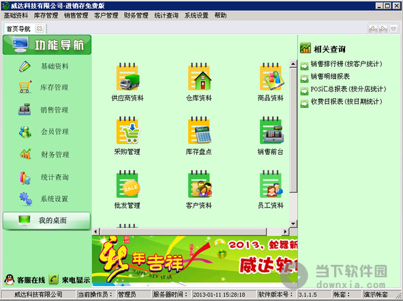403x301 pixels.
Task: Select 财务管理 in the navigation sidebar
Action: [x=55, y=155]
